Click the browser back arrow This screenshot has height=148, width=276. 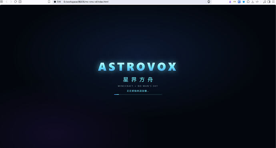click(x=7, y=2)
